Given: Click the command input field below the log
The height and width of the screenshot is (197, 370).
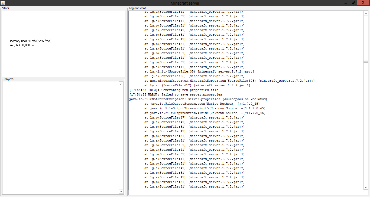Looking at the screenshot, I should point(248,193).
